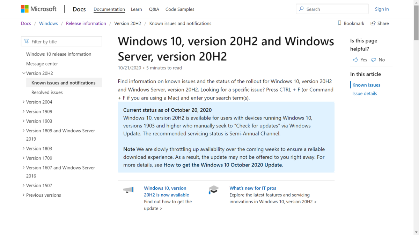Screen dimensions: 419x235
Task: Click the Share icon
Action: coord(373,23)
